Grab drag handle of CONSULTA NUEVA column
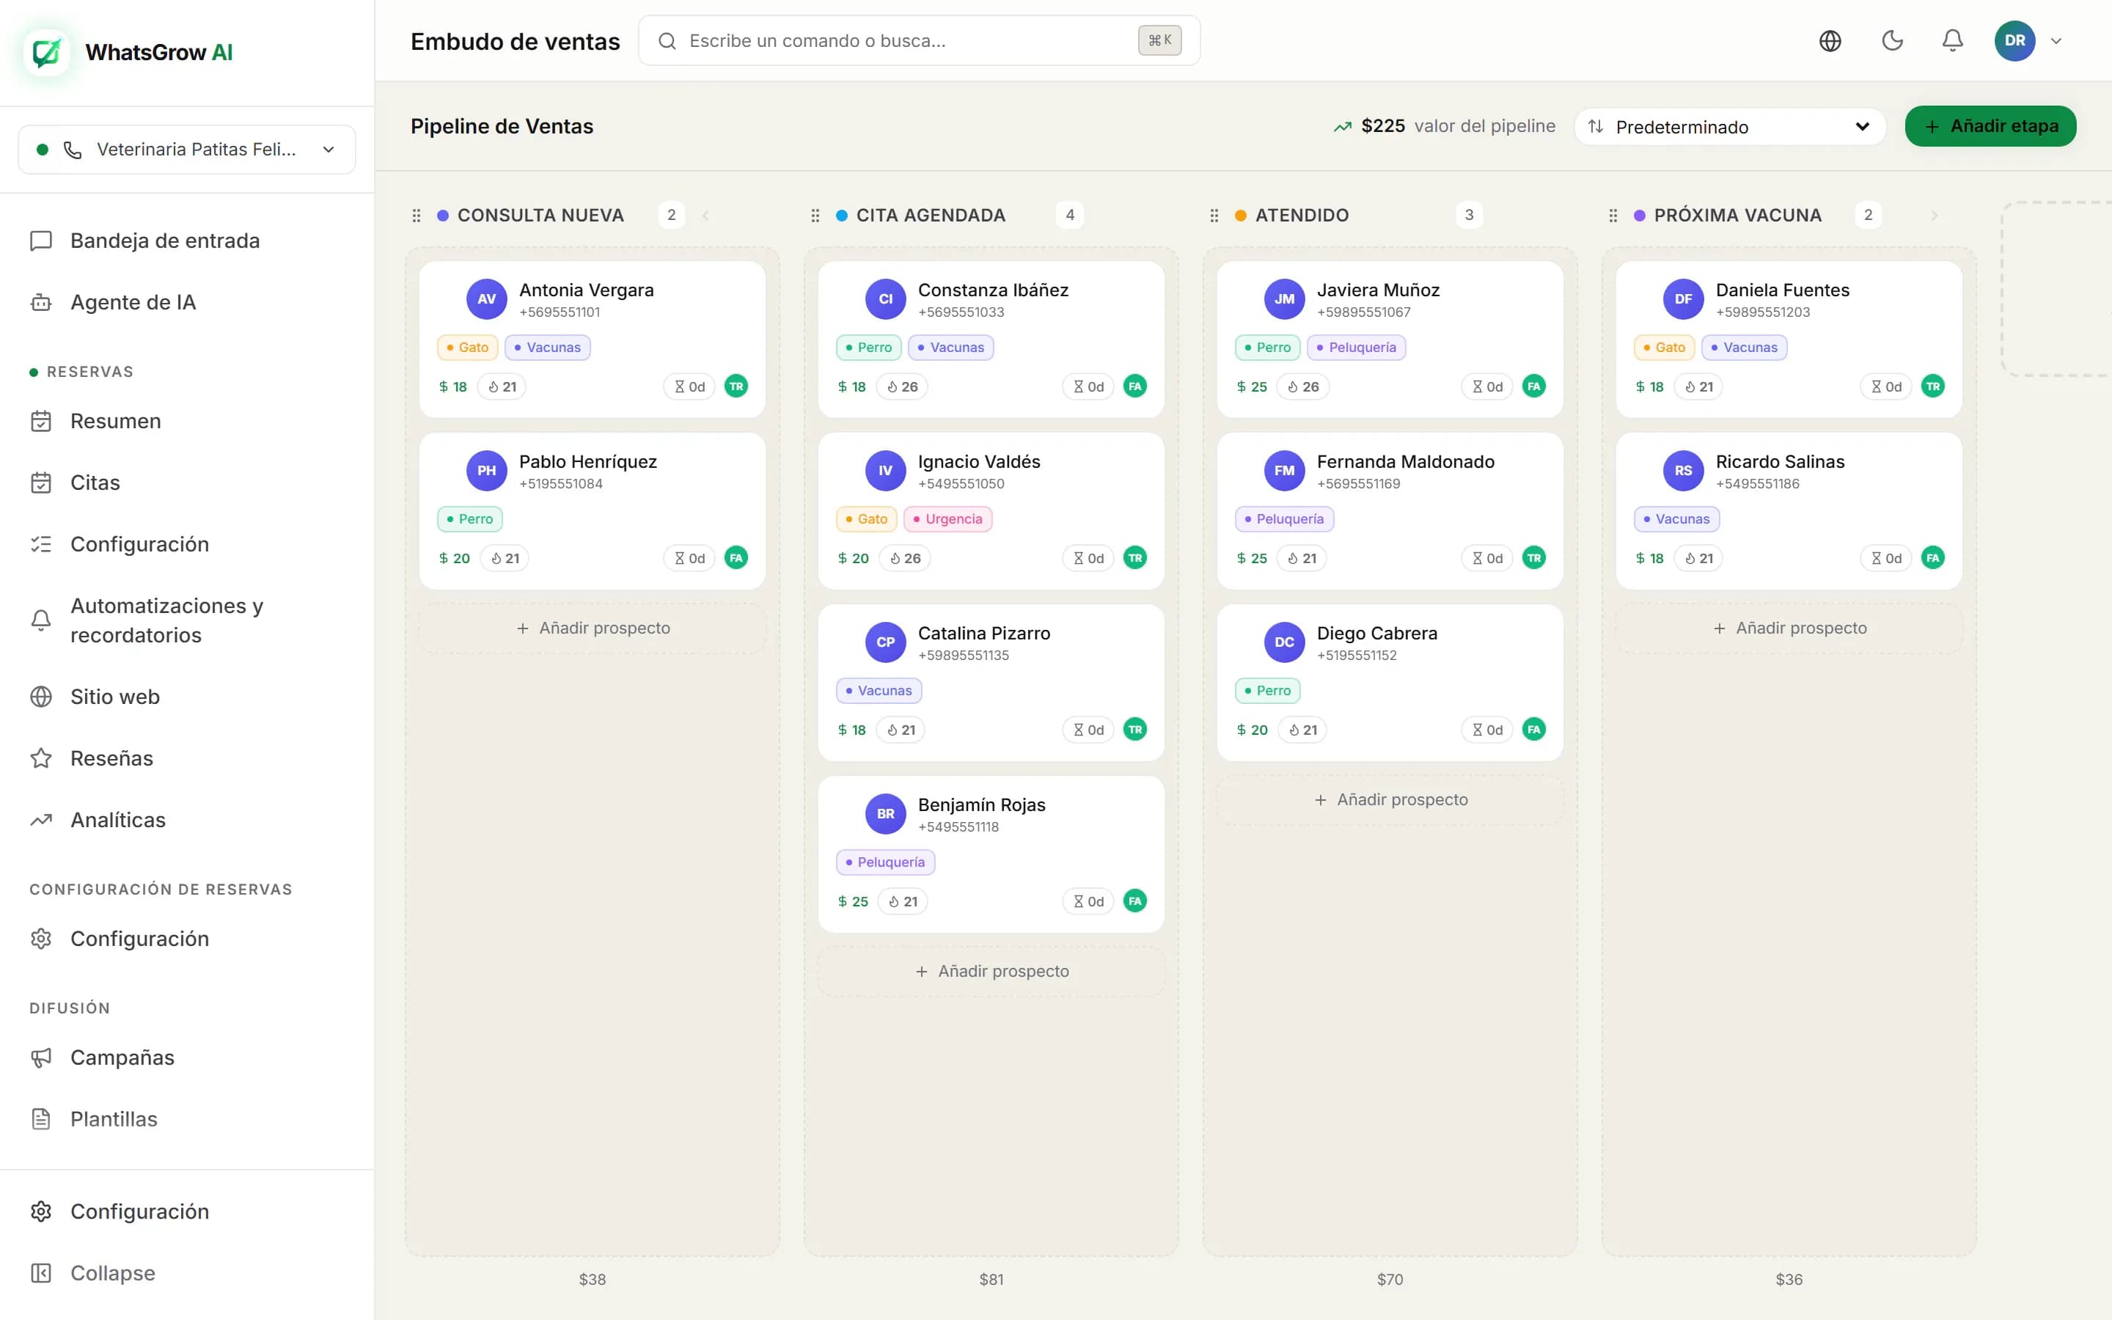 pos(417,216)
